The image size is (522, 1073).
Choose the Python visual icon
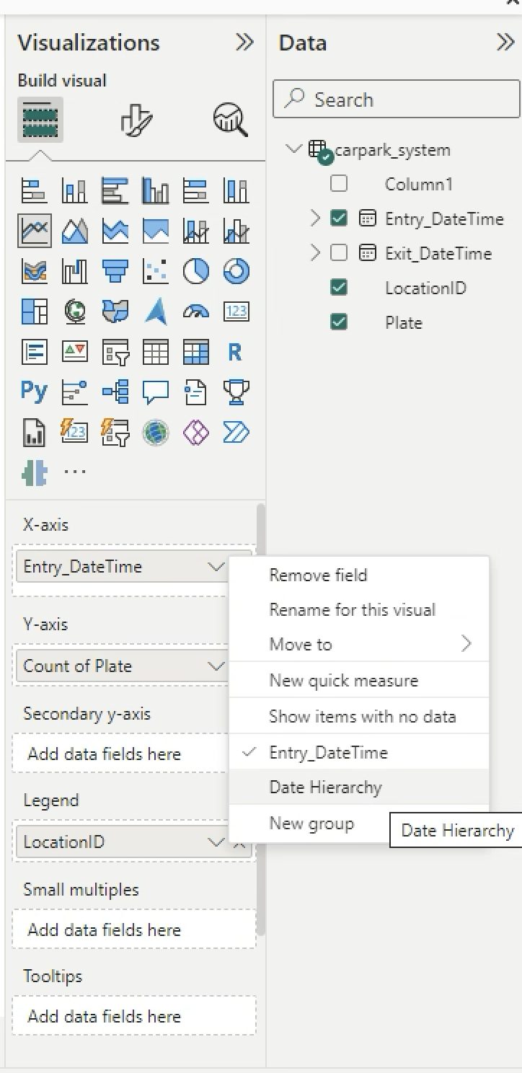[x=34, y=392]
